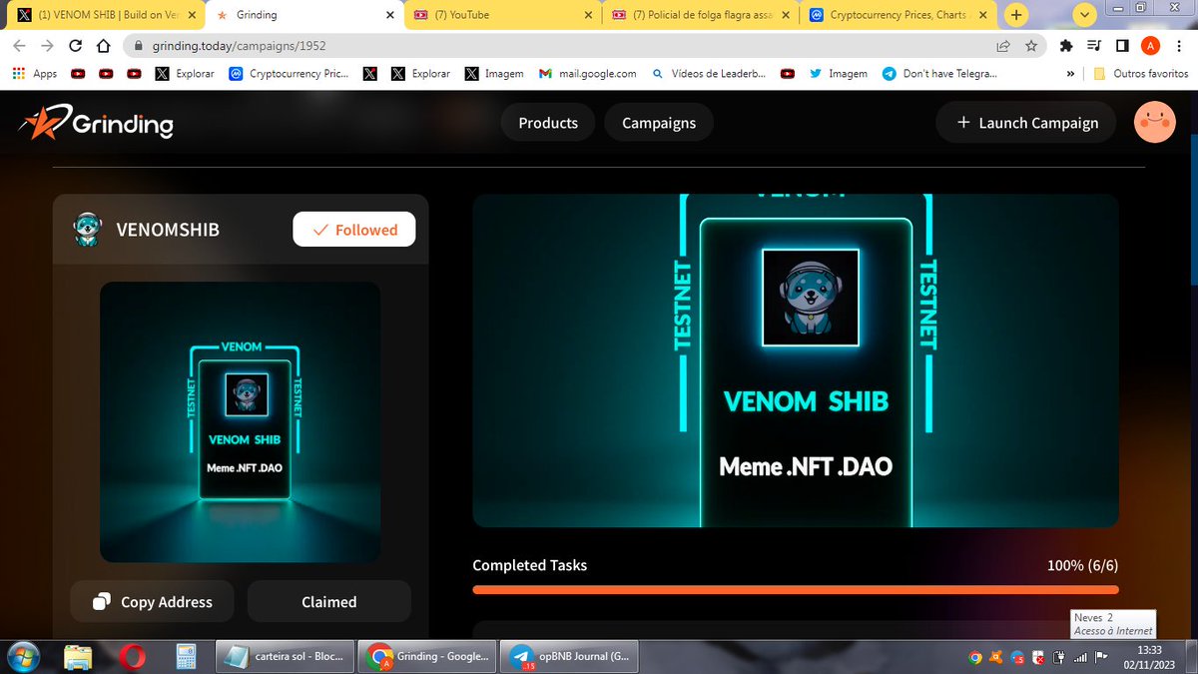Click the browser forward arrow
This screenshot has height=674, width=1198.
47,46
